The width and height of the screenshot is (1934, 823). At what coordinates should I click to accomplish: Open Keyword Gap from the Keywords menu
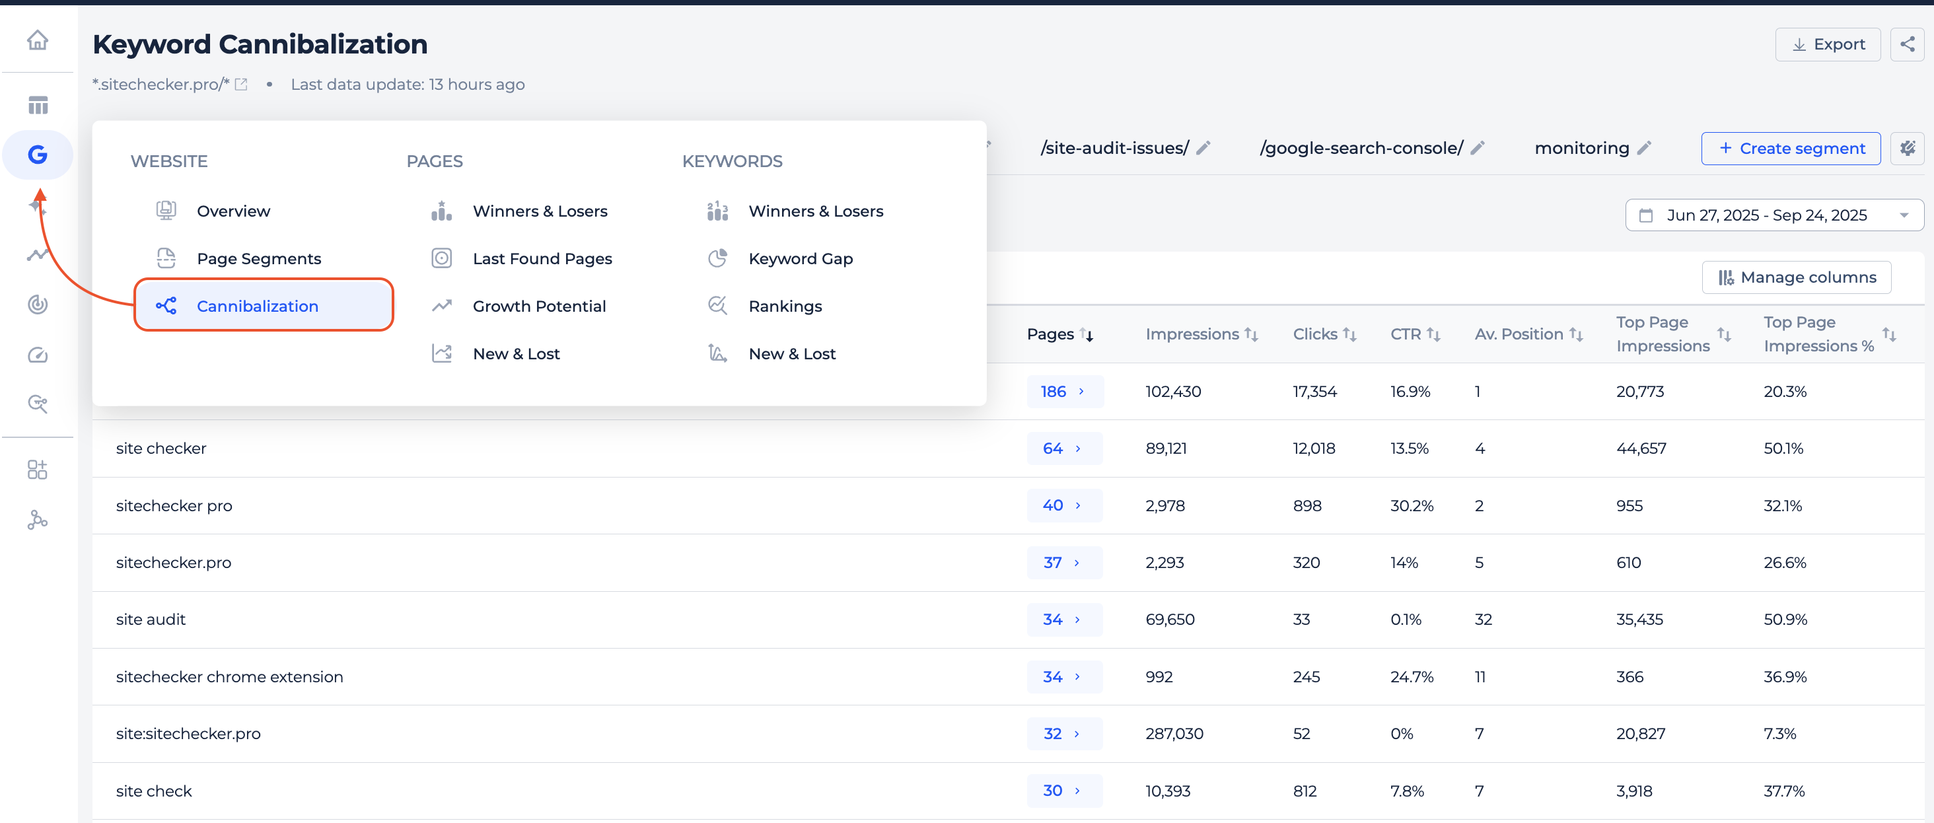(x=801, y=258)
